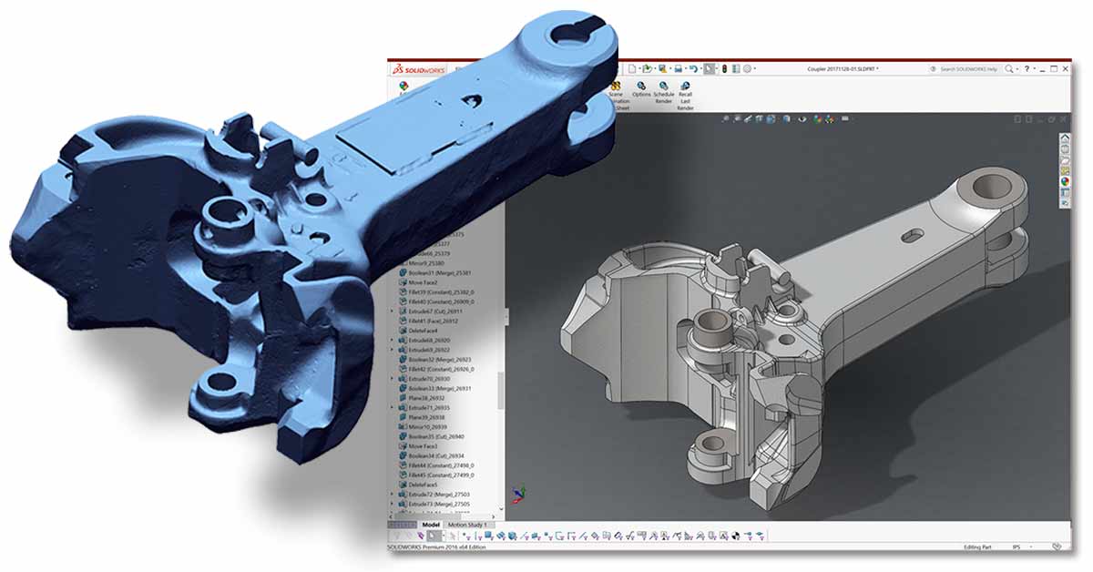Click the Save icon in top toolbar
1093x572 pixels.
(677, 68)
